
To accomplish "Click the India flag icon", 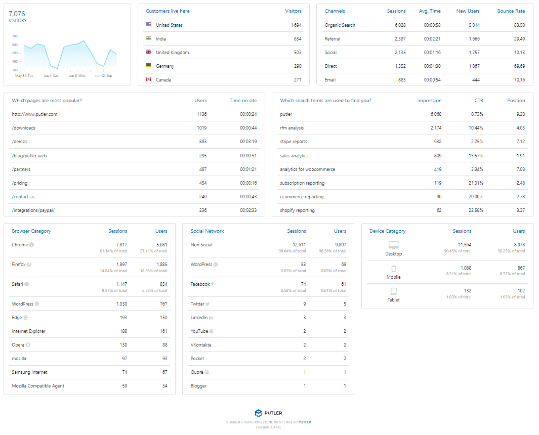I will (148, 38).
